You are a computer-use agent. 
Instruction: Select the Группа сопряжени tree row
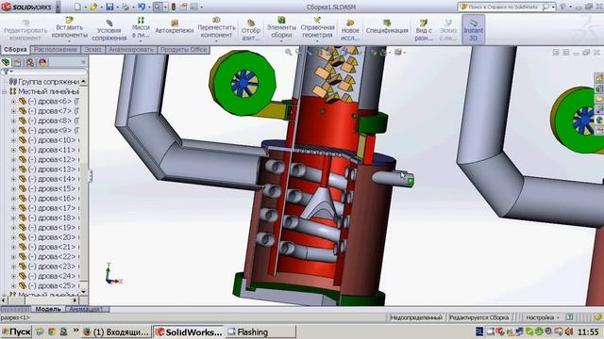click(44, 82)
